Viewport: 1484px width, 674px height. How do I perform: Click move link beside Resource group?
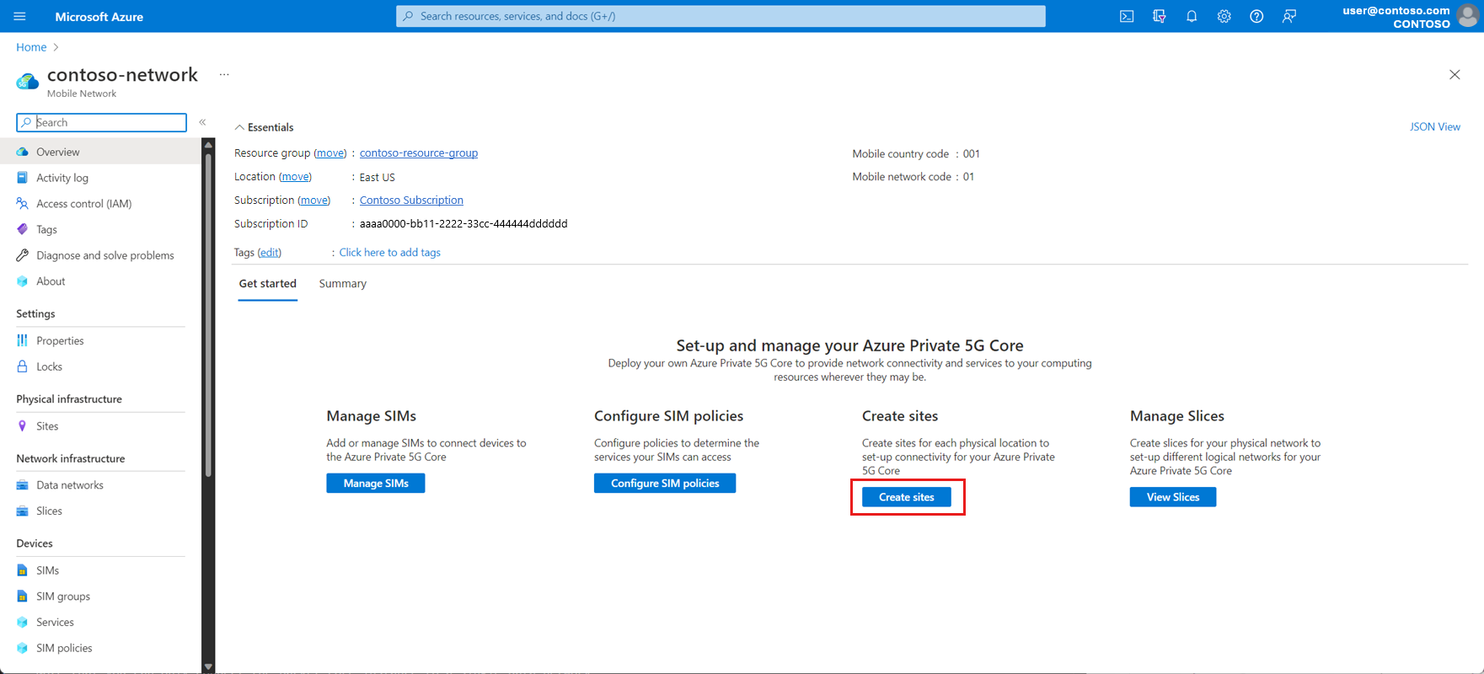point(330,153)
